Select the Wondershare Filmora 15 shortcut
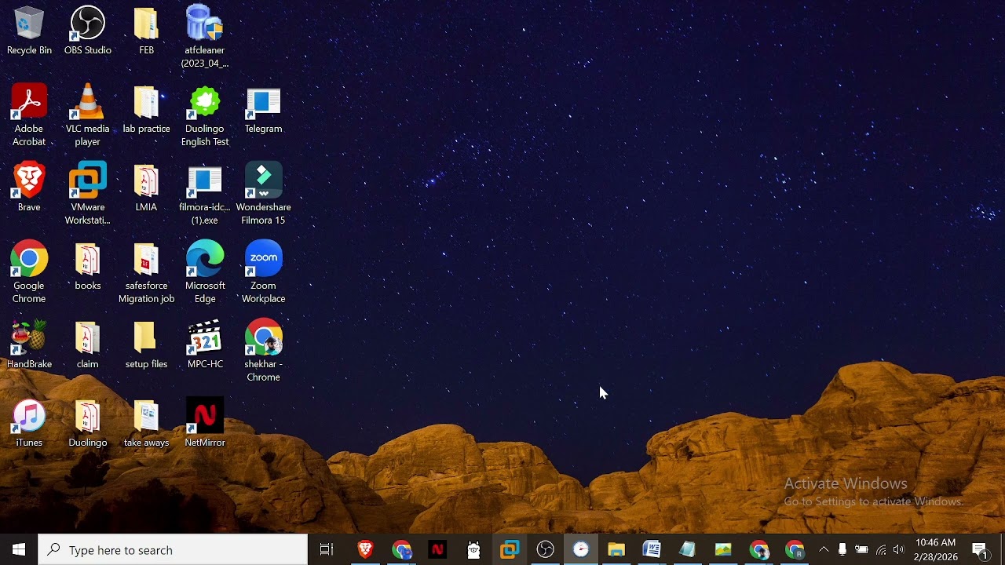Screen dimensions: 1005x565 tap(263, 194)
